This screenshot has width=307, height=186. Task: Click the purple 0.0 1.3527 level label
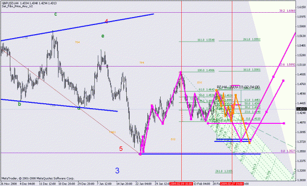click(x=288, y=151)
